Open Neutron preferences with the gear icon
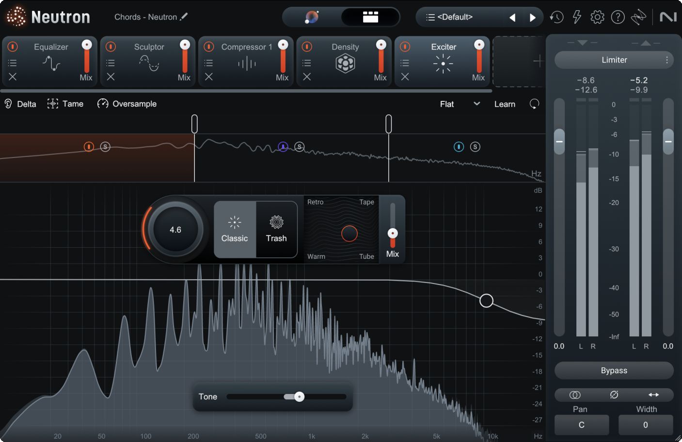Viewport: 682px width, 442px height. coord(597,17)
